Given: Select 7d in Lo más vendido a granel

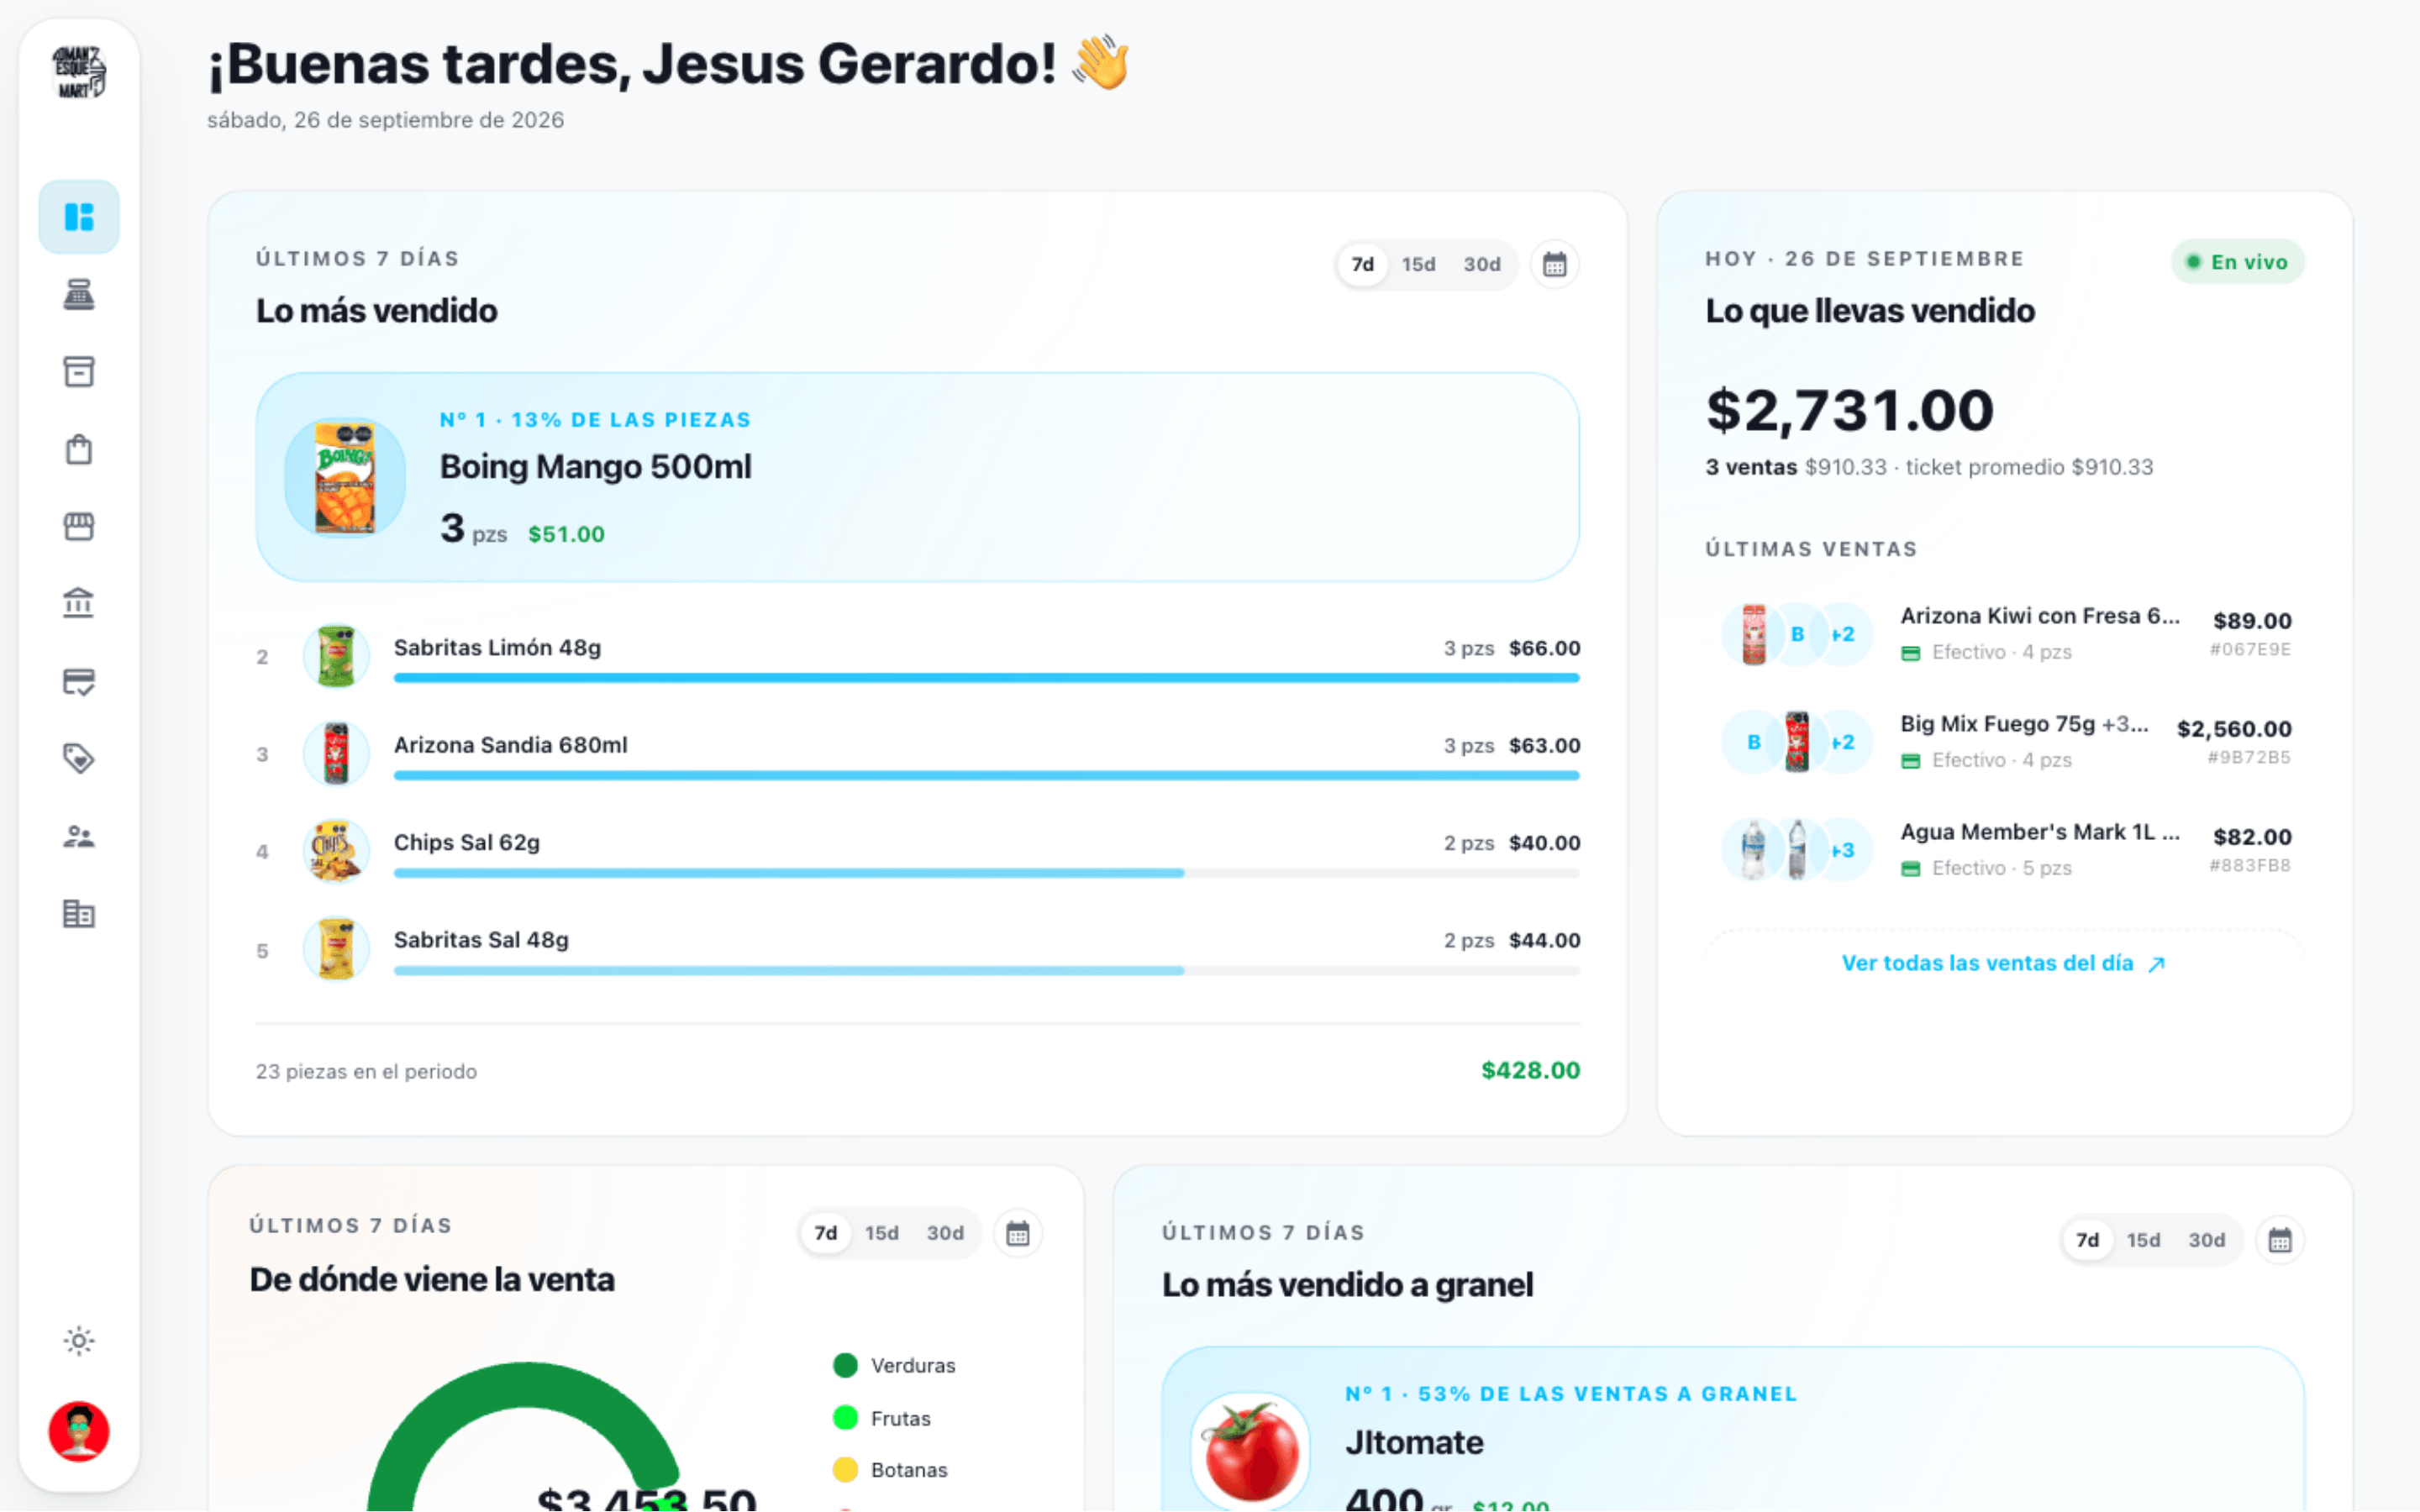Looking at the screenshot, I should click(2087, 1240).
